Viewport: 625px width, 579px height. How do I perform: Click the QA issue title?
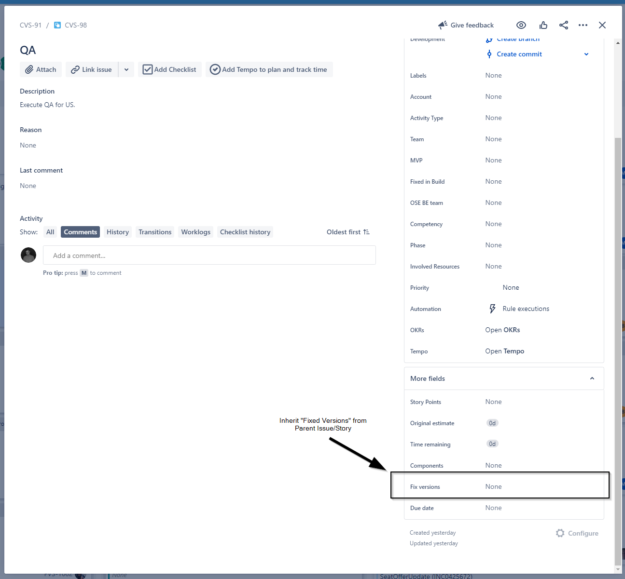pos(28,50)
